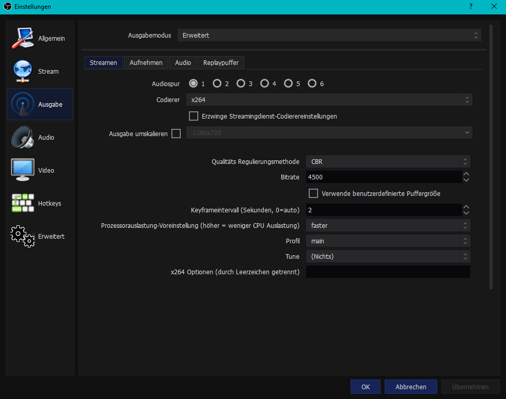Open the Erweitert gears icon

[x=23, y=236]
